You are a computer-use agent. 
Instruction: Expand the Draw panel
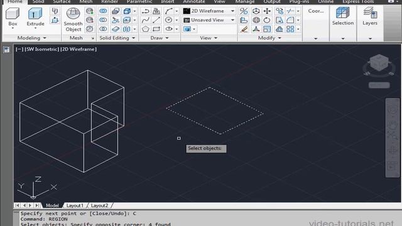(x=160, y=38)
